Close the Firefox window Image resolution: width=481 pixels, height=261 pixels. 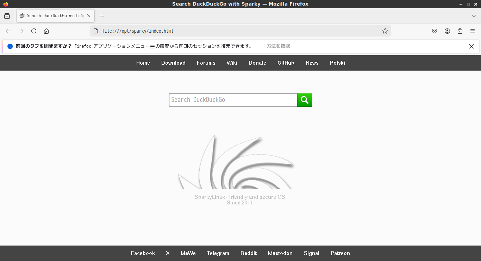(x=475, y=4)
